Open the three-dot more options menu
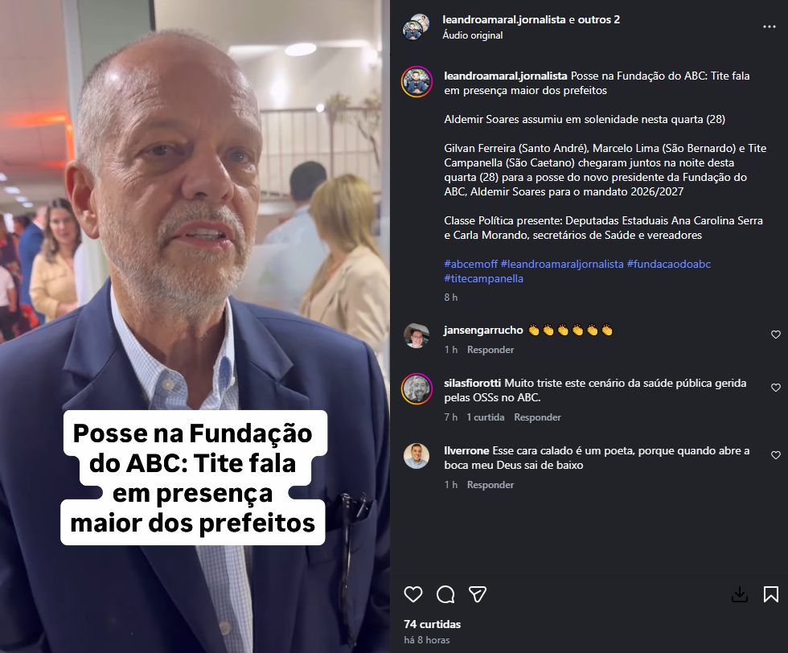Image resolution: width=788 pixels, height=653 pixels. tap(770, 27)
